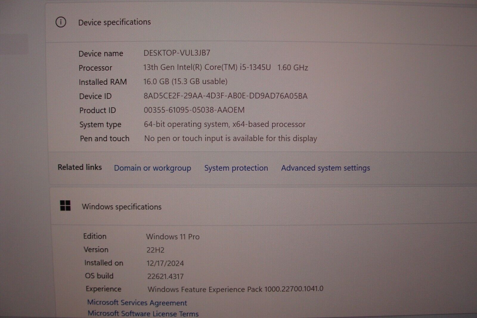
Task: Select the No pen or touch input text
Action: (230, 138)
